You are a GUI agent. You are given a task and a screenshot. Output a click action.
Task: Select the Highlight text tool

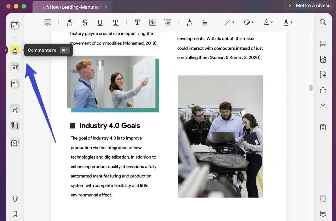pyautogui.click(x=70, y=22)
